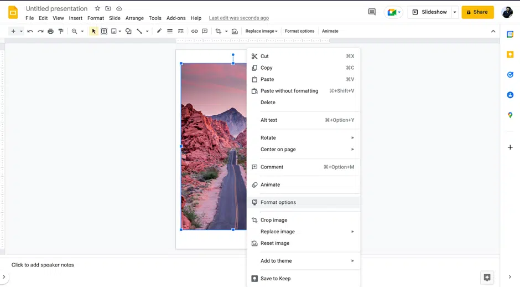Screen dimensions: 520x287
Task: Choose Format options from the context menu
Action: [278, 203]
